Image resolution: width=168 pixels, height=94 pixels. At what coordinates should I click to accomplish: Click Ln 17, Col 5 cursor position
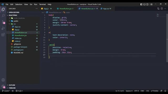[120, 91]
